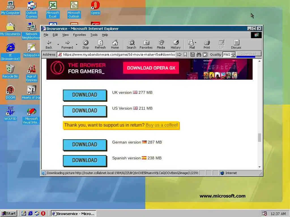This screenshot has height=217, width=290.
Task: Expand the Back history dropdown arrow
Action: 58,44
